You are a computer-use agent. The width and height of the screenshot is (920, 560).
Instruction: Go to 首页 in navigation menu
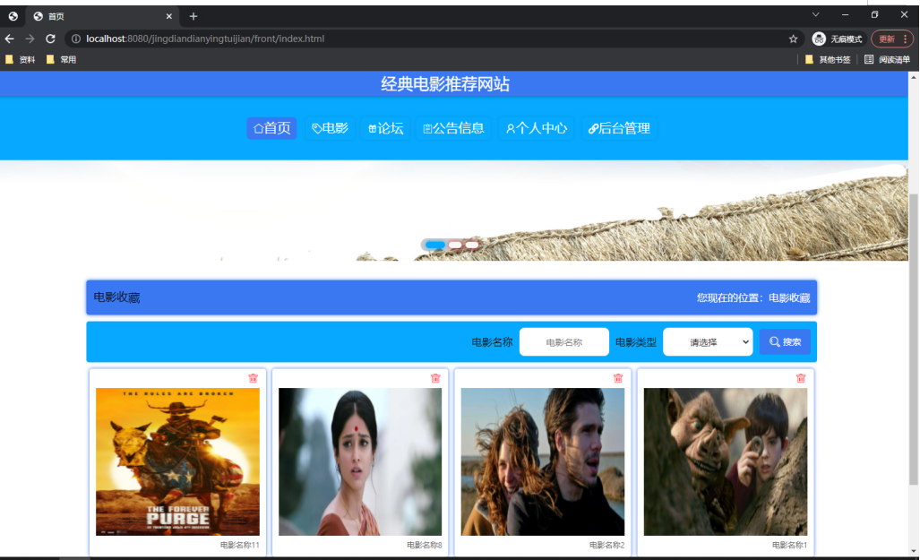click(x=271, y=128)
